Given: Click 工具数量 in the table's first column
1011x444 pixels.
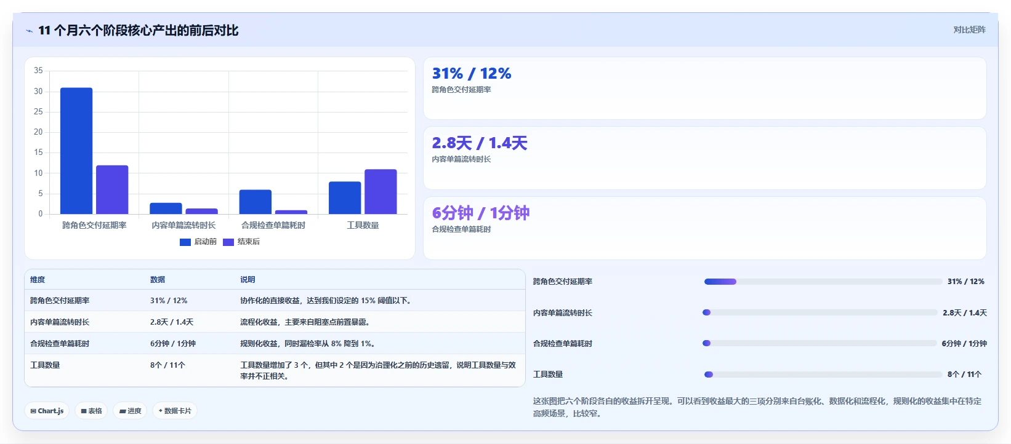Looking at the screenshot, I should [x=45, y=365].
